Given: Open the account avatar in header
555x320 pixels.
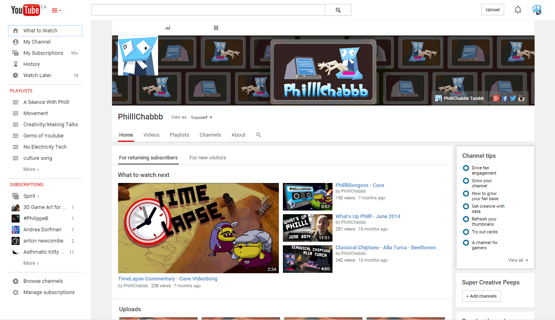Looking at the screenshot, I should [x=537, y=10].
